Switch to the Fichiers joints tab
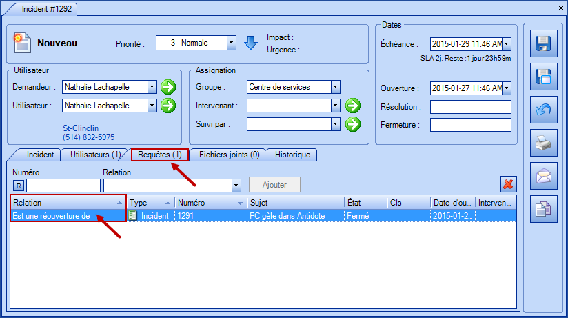Image resolution: width=568 pixels, height=318 pixels. pos(229,155)
